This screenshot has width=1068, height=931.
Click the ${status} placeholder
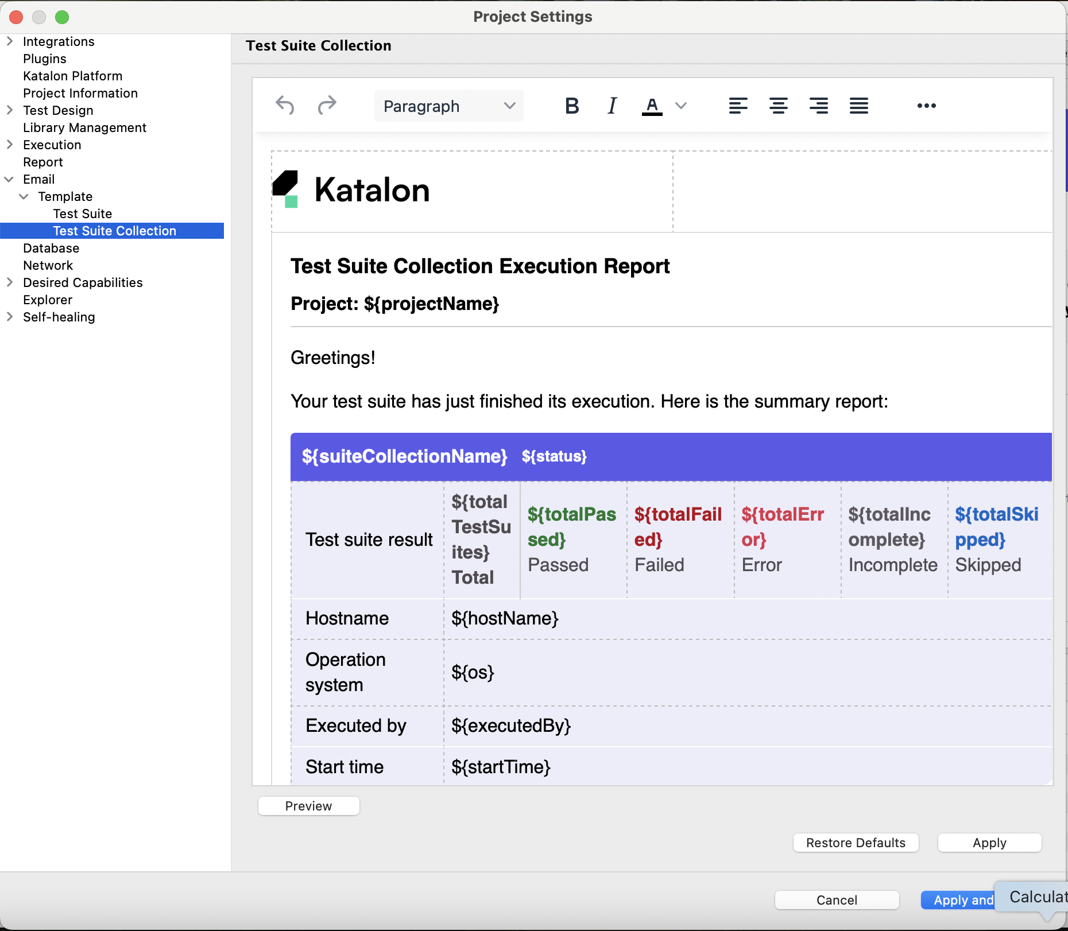point(554,456)
